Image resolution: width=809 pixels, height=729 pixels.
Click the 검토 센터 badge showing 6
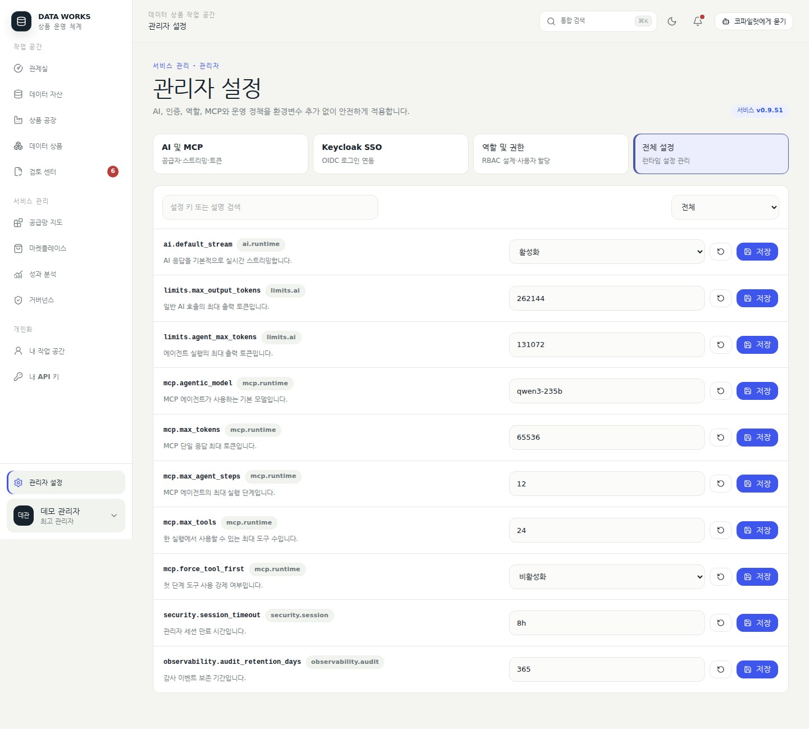pos(113,171)
